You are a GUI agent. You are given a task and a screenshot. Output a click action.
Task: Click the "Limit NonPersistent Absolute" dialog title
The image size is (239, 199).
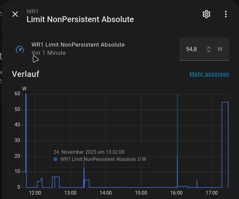tap(80, 19)
